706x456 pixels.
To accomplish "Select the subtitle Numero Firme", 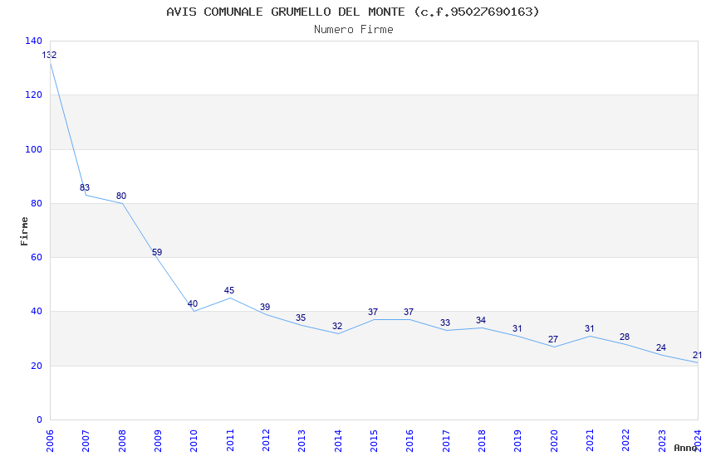I will tap(354, 29).
